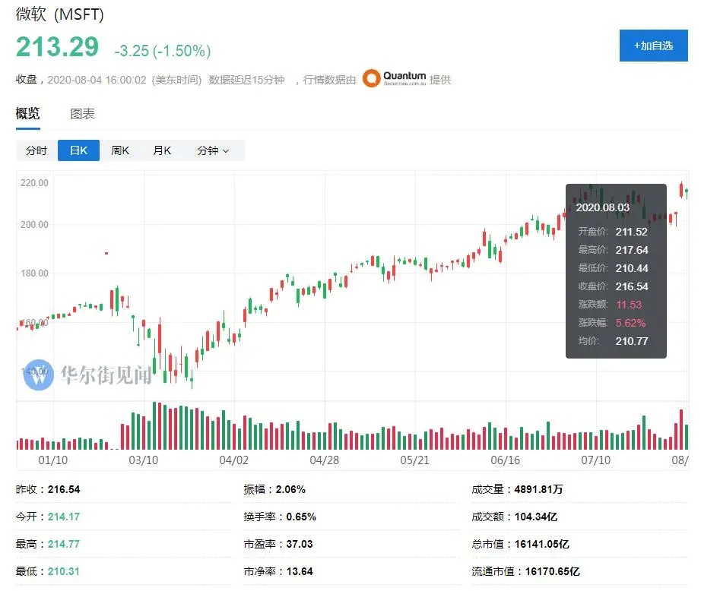The image size is (701, 591).
Task: Click the 数据延迟15分钟 notice text
Action: (x=246, y=80)
